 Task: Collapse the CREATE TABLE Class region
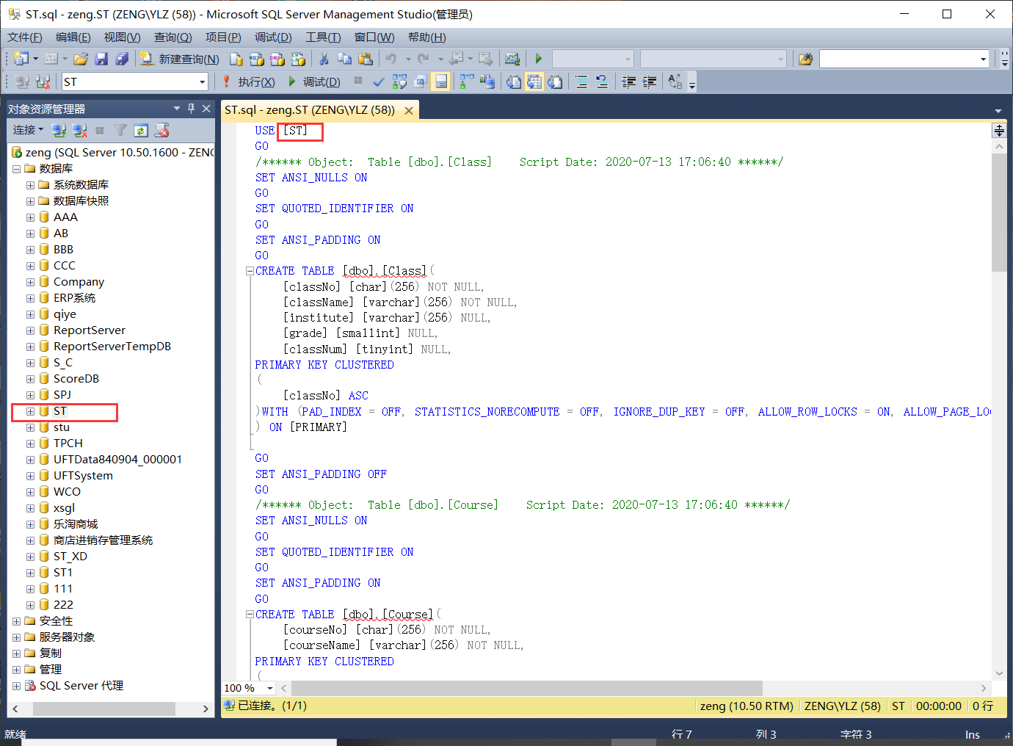tap(250, 270)
